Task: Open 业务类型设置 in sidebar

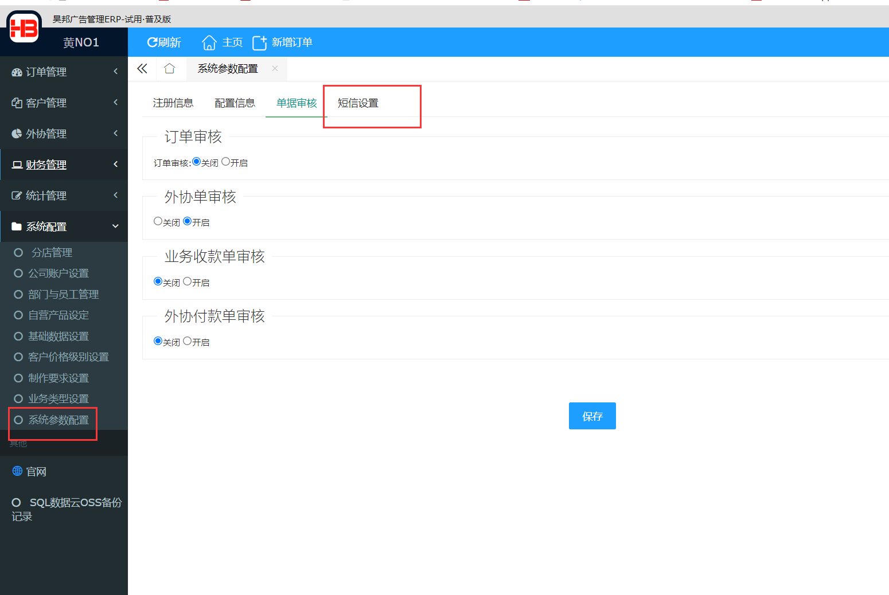Action: (59, 399)
